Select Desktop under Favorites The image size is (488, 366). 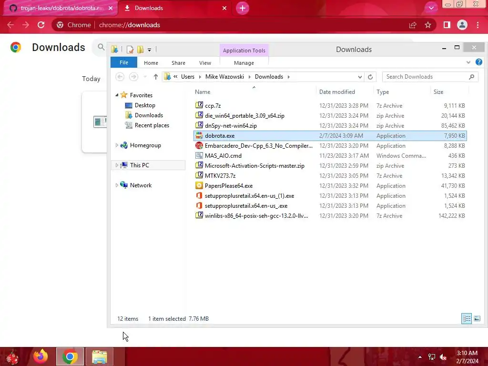tap(145, 105)
